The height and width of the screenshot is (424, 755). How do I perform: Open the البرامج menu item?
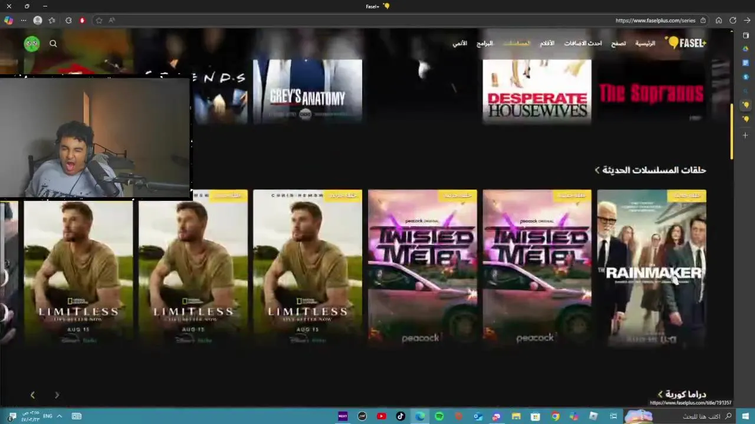pos(484,43)
